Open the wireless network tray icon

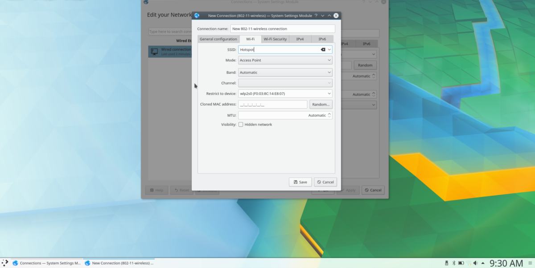(468, 263)
